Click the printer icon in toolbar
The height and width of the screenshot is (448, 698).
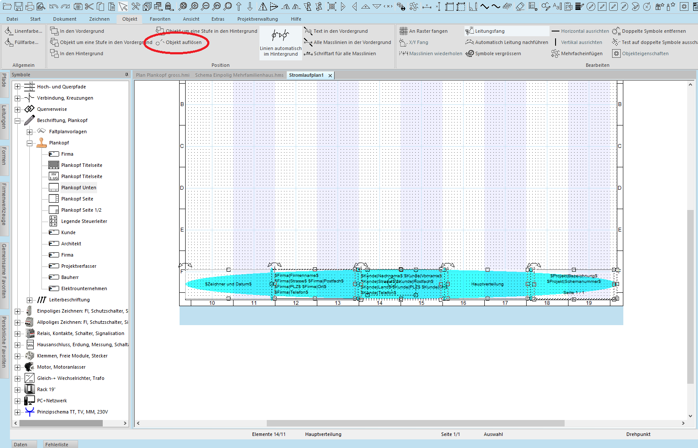(x=30, y=6)
